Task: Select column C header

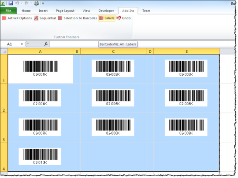Action: (x=113, y=51)
